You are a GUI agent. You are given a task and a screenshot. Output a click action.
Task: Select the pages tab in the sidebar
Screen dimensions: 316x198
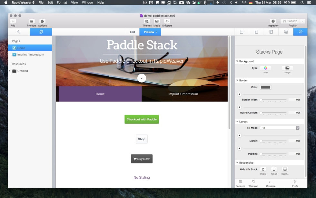coord(41,32)
